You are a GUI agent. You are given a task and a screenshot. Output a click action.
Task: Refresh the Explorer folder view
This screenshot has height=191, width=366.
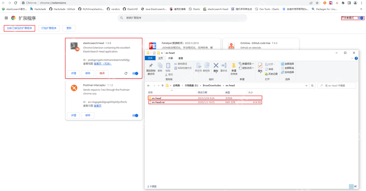click(x=312, y=85)
